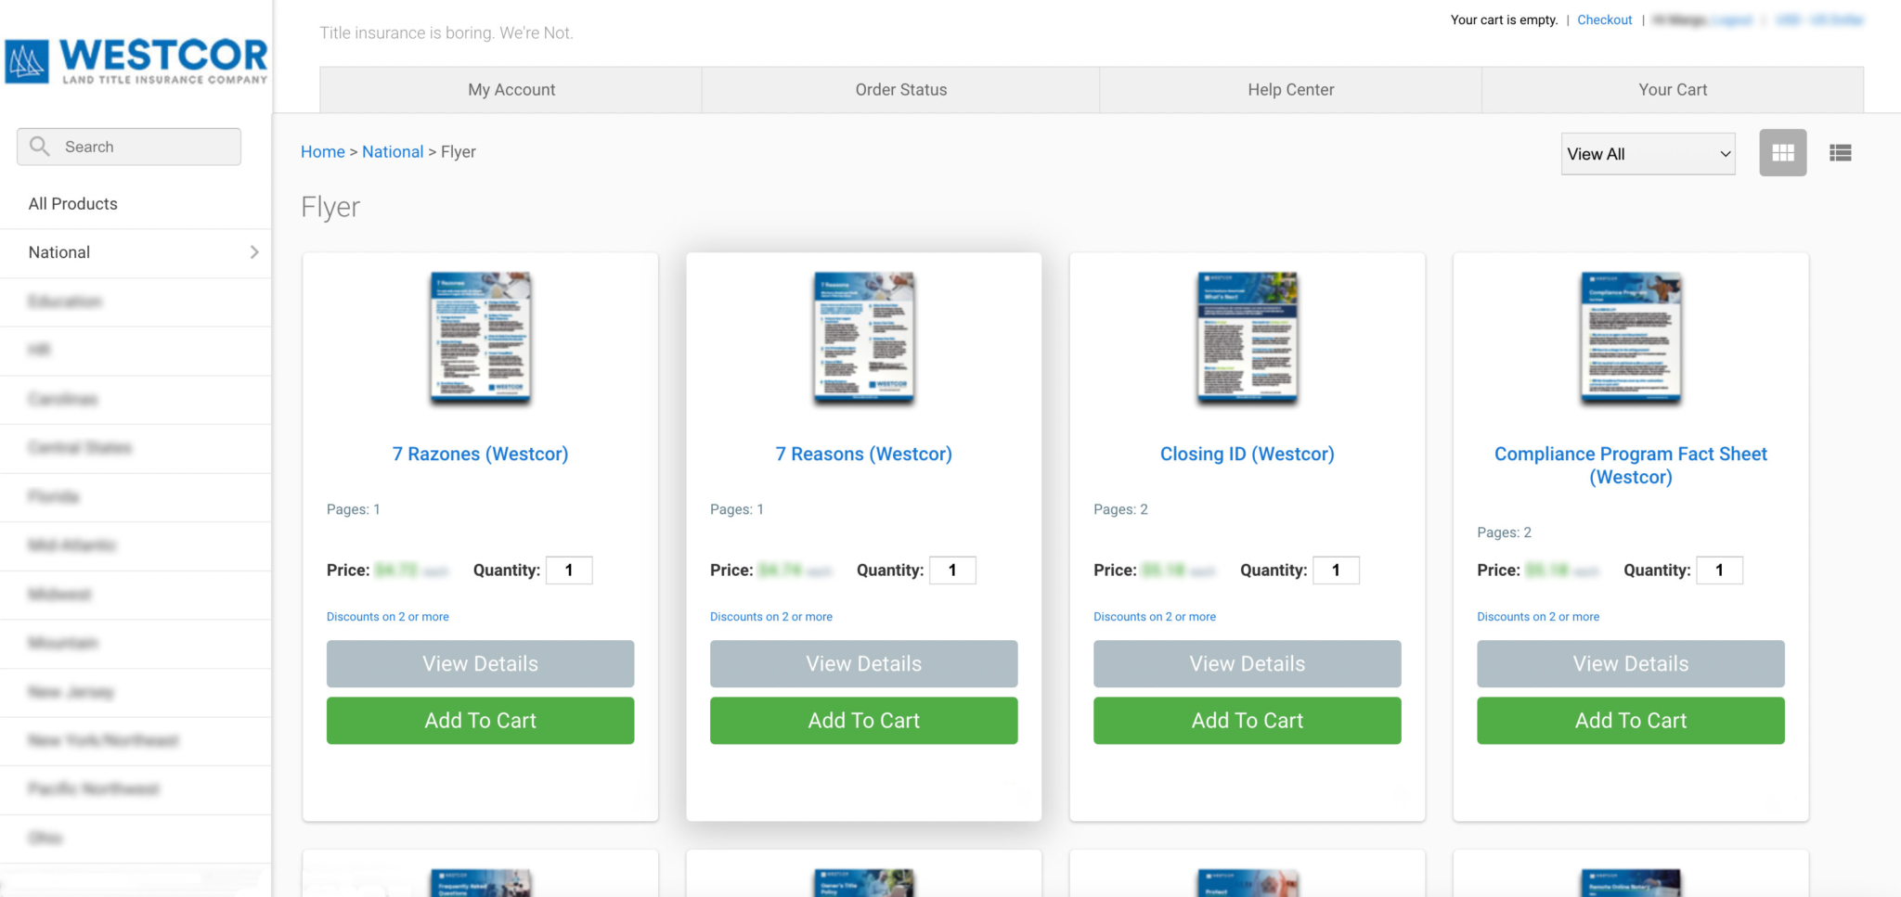Click Home in the breadcrumb
This screenshot has height=897, width=1901.
click(x=322, y=152)
